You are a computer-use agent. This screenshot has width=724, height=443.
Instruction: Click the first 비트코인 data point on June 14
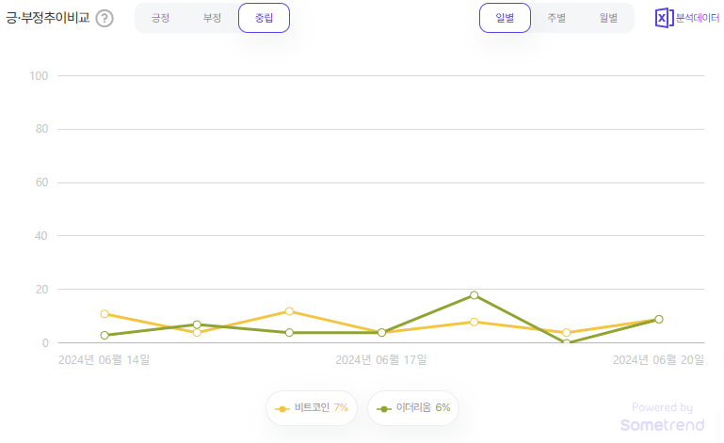[x=105, y=314]
